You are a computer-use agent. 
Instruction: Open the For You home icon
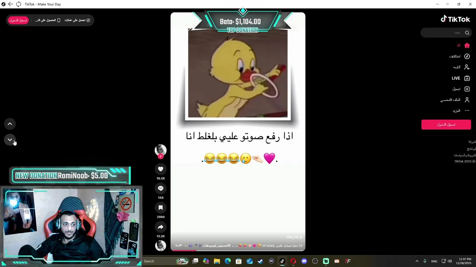[x=467, y=46]
